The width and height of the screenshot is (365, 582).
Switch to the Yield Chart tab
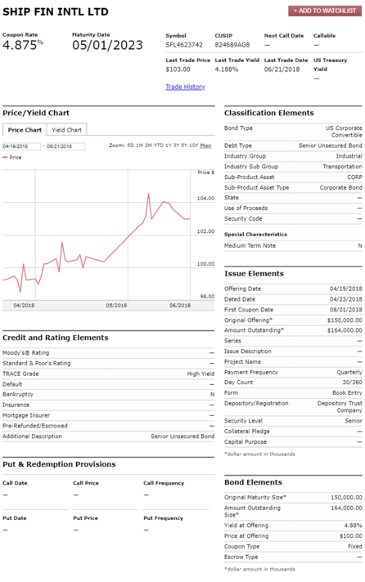(66, 130)
